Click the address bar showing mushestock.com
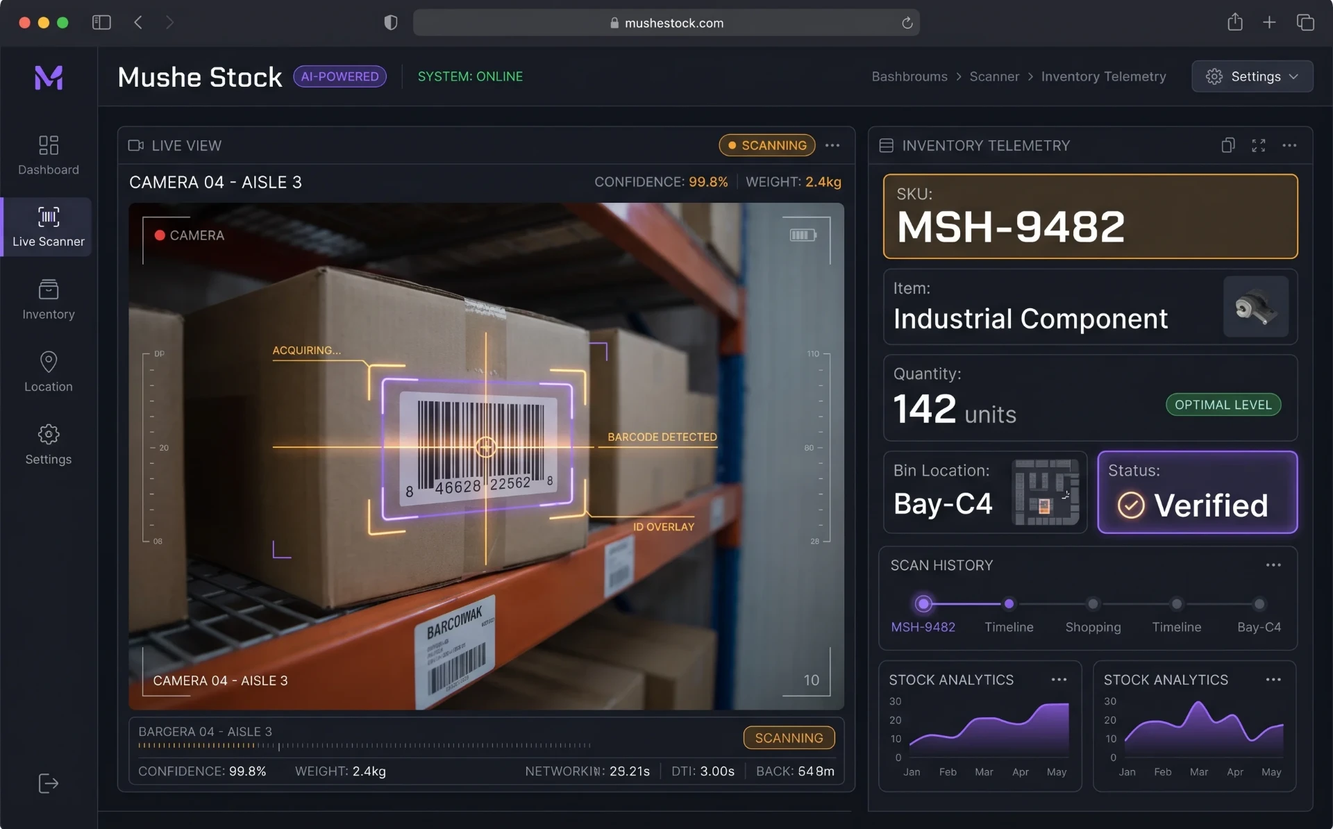Viewport: 1333px width, 829px height. [x=666, y=23]
